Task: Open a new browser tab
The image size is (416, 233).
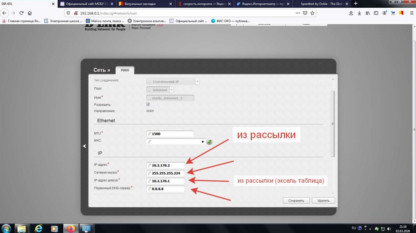Action: coord(356,4)
